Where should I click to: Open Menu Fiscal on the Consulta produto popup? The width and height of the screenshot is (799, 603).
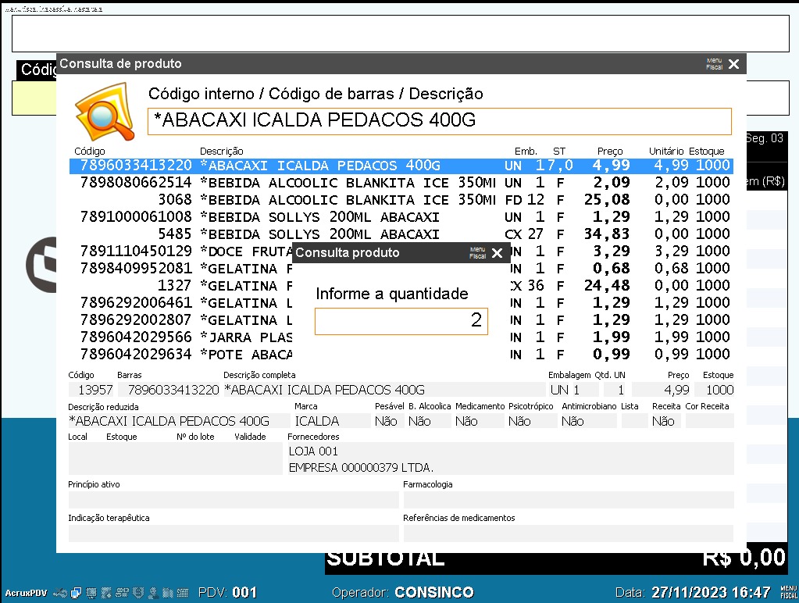(x=477, y=253)
